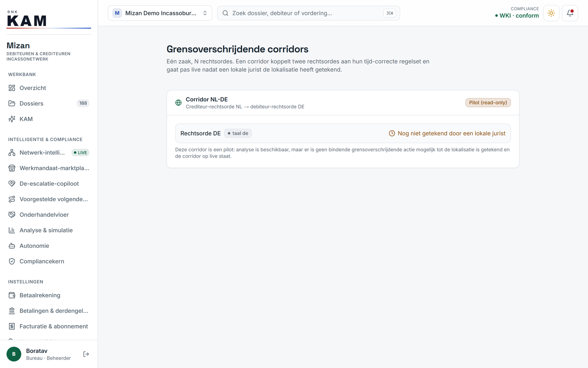
Task: Click the Compliancekern shield icon
Action: coord(12,261)
